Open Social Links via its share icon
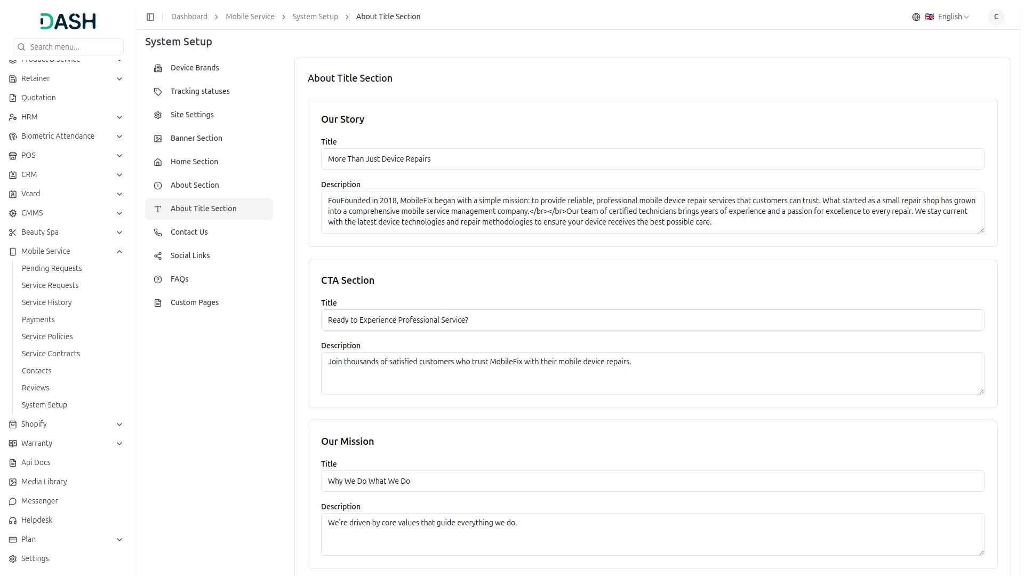The height and width of the screenshot is (576, 1024). [157, 255]
